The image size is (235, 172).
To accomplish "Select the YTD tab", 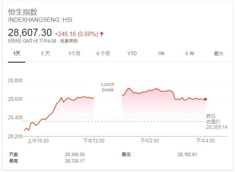I will click(x=132, y=53).
